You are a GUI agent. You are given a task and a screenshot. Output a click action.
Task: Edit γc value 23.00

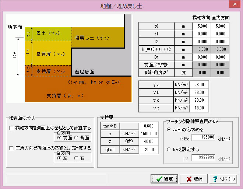(199, 100)
